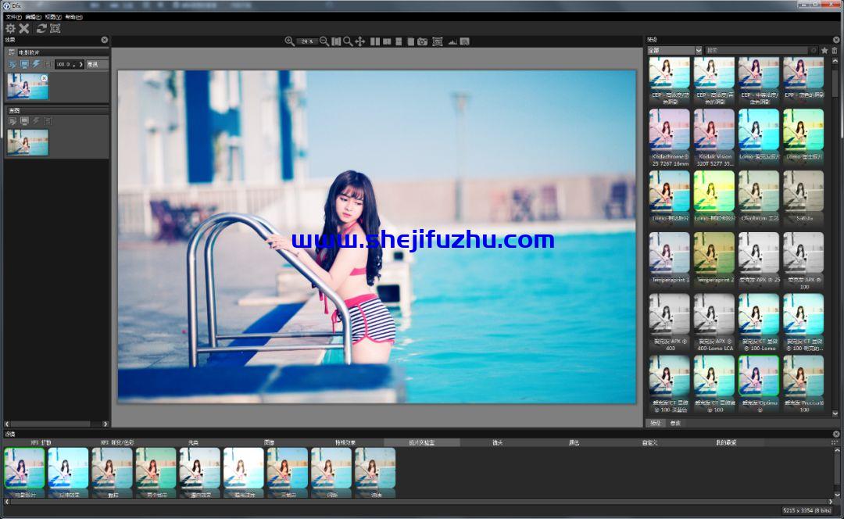Click the add mask icon on the film layer
844x519 pixels.
pyautogui.click(x=13, y=64)
